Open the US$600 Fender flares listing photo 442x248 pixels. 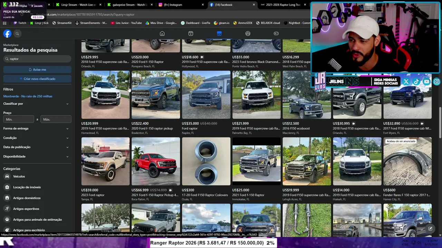click(407, 161)
